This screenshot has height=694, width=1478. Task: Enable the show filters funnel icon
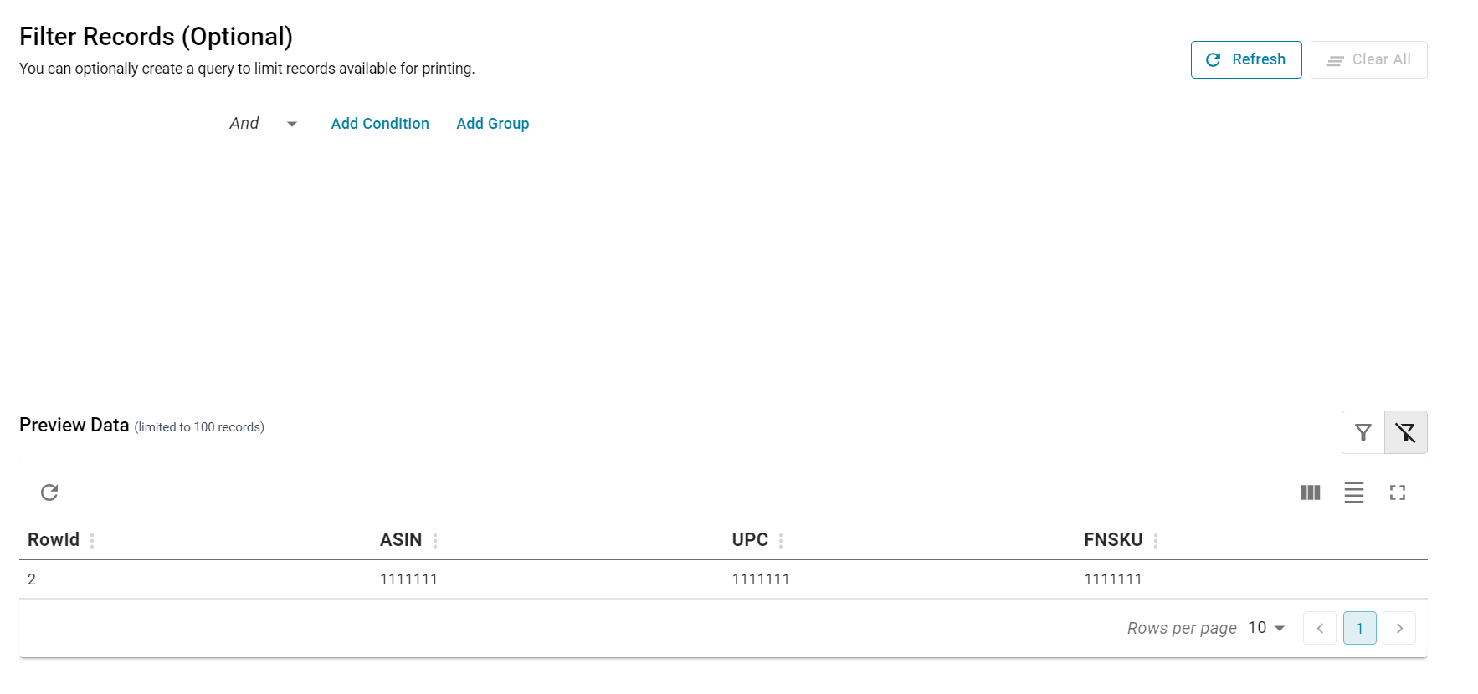(x=1363, y=432)
